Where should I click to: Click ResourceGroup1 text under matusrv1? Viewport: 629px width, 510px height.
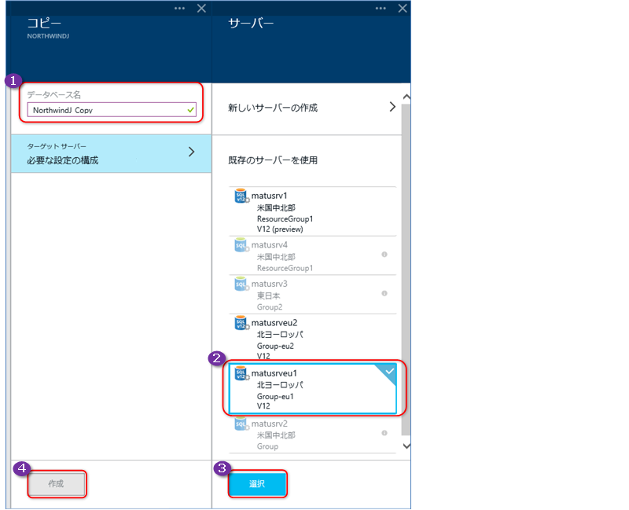click(x=285, y=219)
